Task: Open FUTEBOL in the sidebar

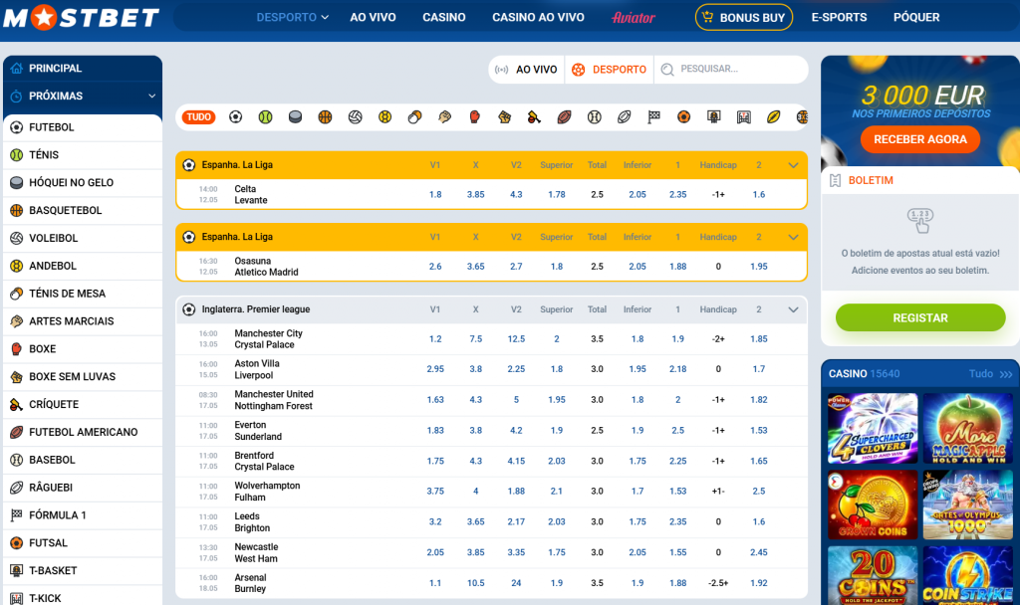Action: click(x=83, y=127)
